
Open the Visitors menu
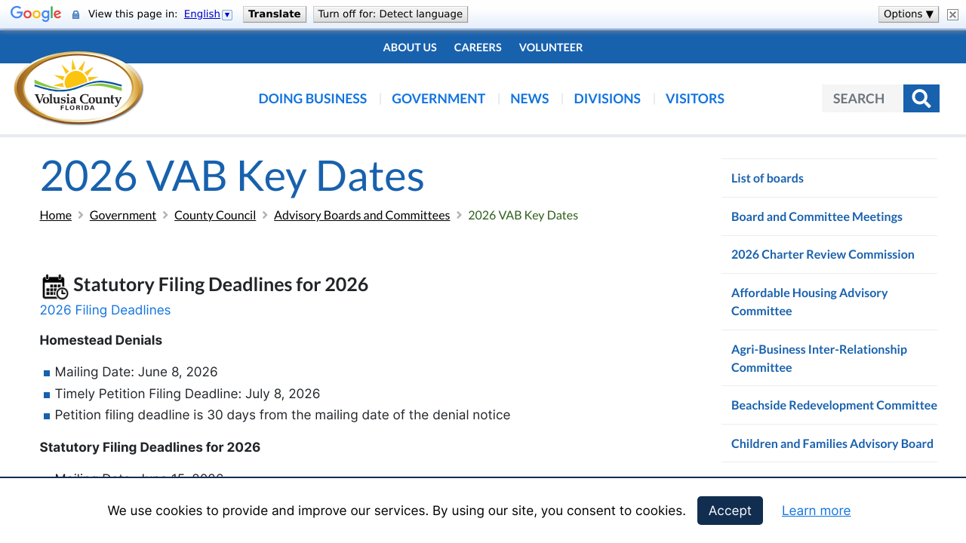[695, 98]
